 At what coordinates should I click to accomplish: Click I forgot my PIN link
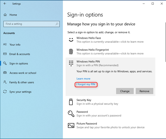tap(86, 85)
